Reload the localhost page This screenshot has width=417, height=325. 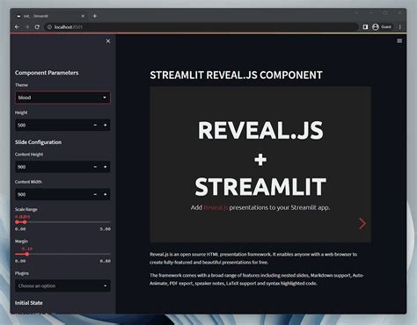(x=37, y=27)
